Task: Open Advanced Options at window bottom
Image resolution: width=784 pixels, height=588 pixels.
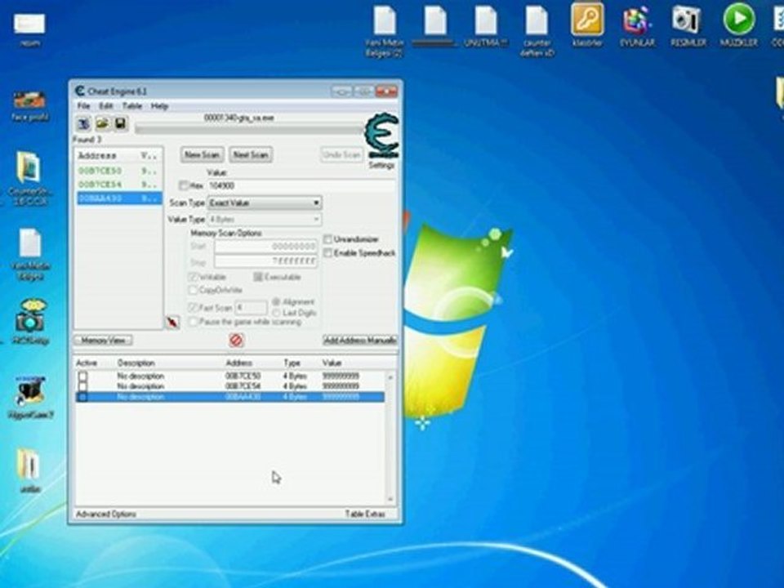Action: (106, 514)
